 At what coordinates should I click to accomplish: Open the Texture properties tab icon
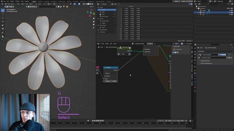pos(195,91)
